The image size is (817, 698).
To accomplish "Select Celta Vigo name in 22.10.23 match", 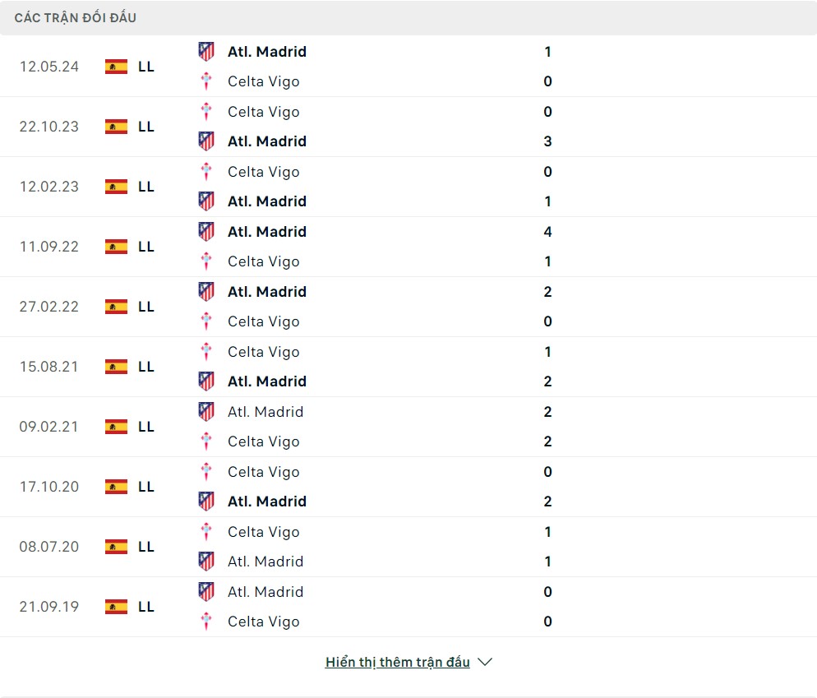I will pyautogui.click(x=263, y=112).
